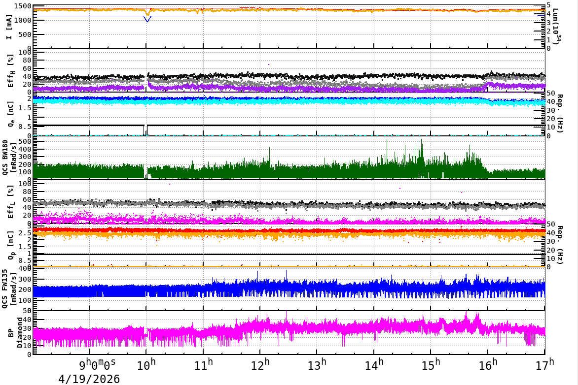
Task: Click the 1000 tick on I [mA] axis
Action: [24, 20]
